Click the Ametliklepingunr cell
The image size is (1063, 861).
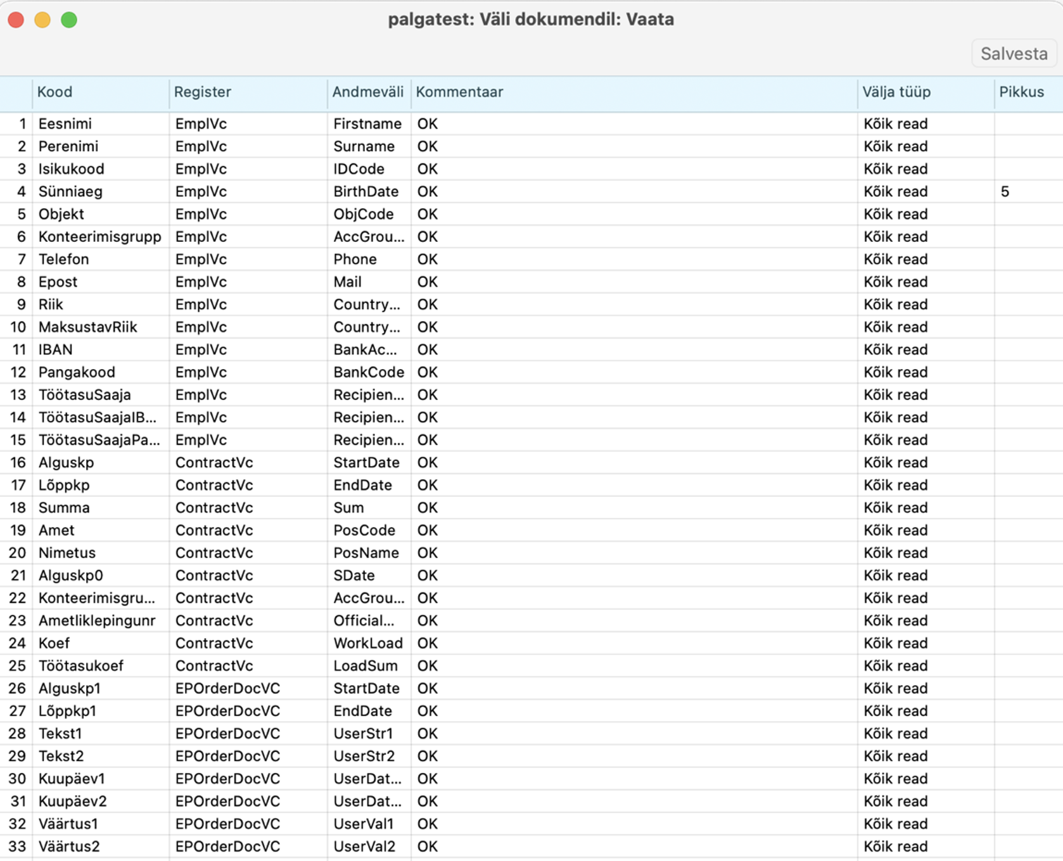[x=101, y=621]
